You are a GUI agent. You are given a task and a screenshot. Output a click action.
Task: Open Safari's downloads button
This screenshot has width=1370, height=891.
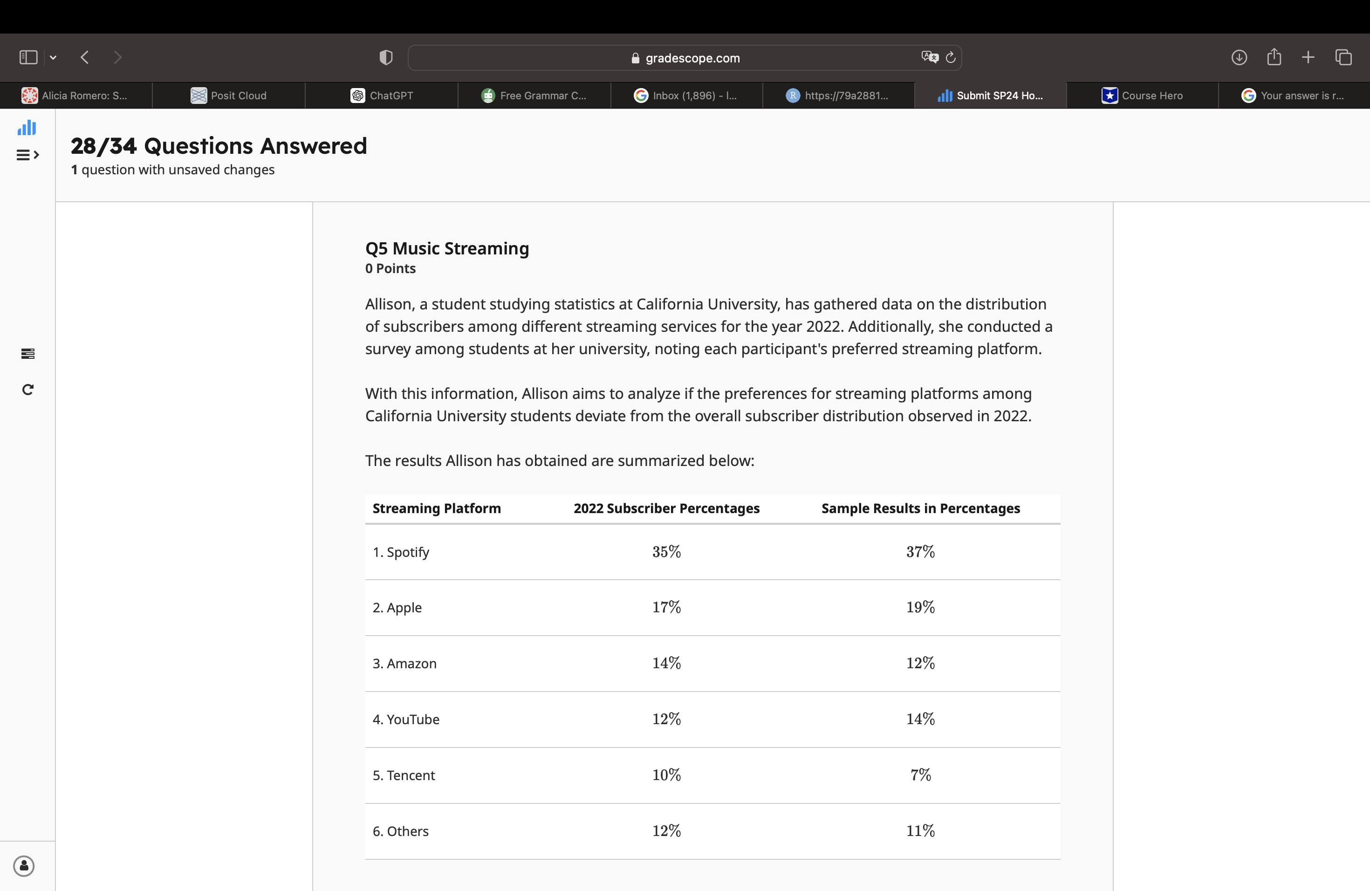[1239, 58]
